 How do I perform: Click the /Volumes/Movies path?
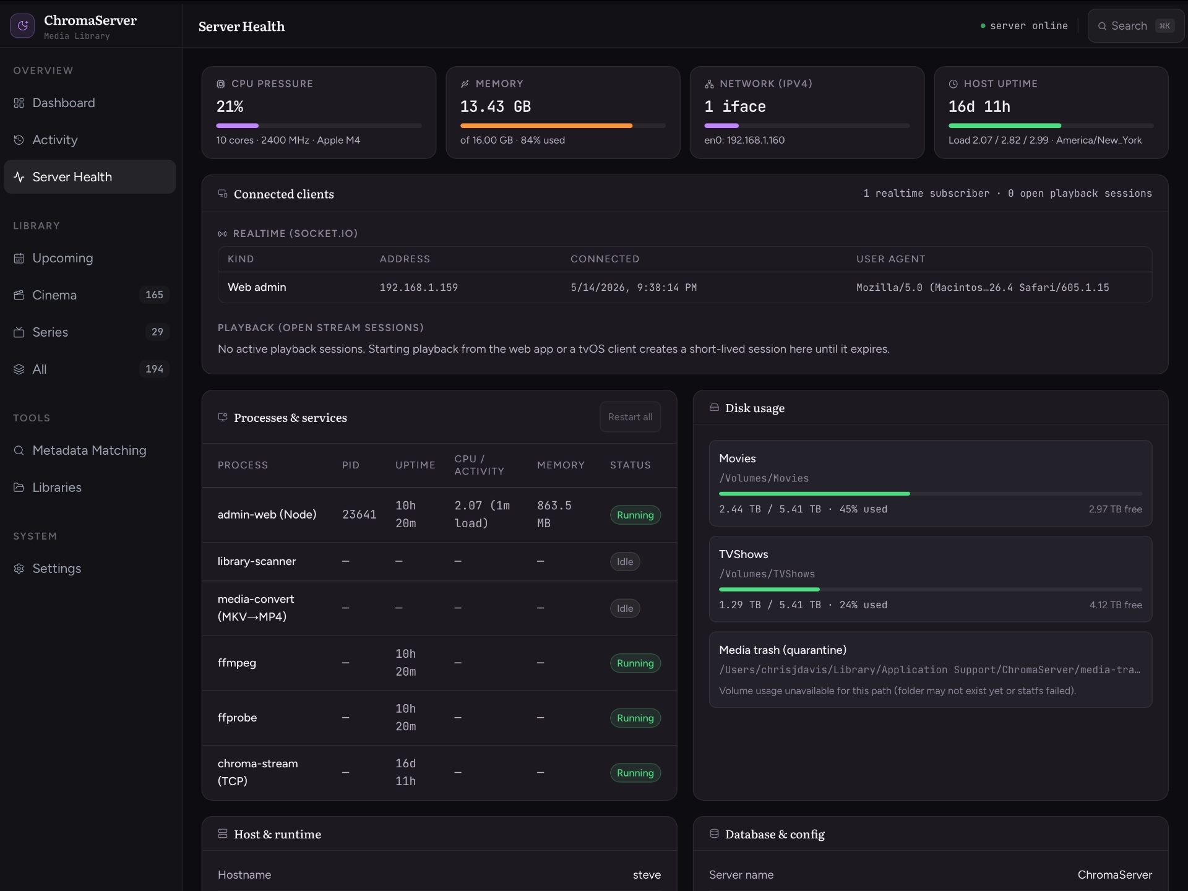(x=764, y=478)
